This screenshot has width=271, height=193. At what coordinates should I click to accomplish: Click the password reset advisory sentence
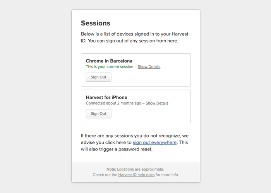click(134, 142)
